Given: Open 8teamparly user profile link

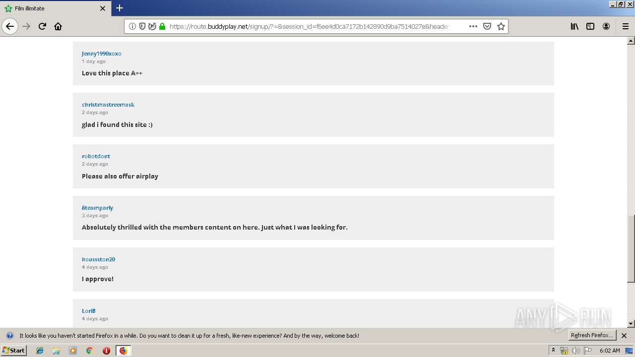Looking at the screenshot, I should [97, 208].
